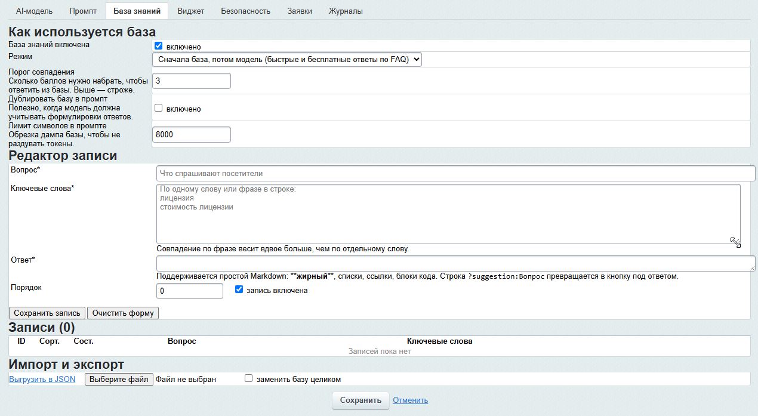Image resolution: width=758 pixels, height=416 pixels.
Task: Open the AI-модель tab
Action: click(x=34, y=11)
